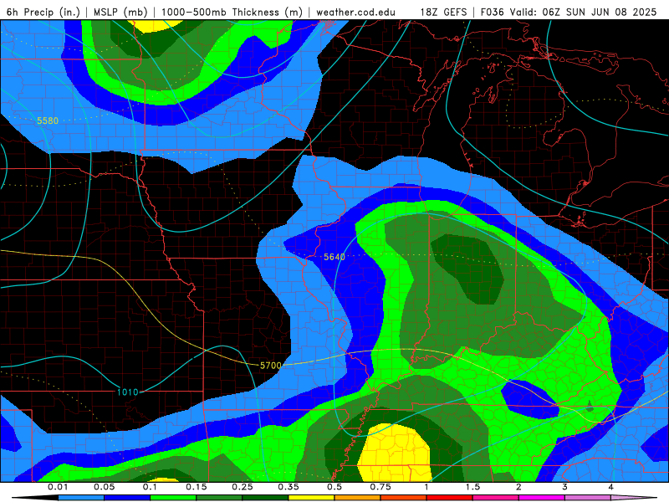Click the 'weather.cod.edu' source text

(x=355, y=12)
